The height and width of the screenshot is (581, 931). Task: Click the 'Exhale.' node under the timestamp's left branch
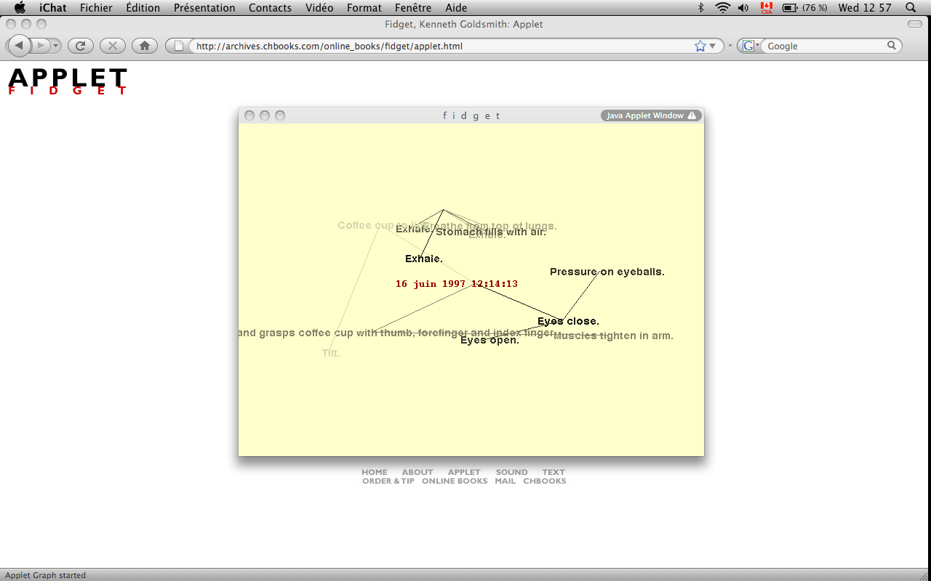point(424,259)
